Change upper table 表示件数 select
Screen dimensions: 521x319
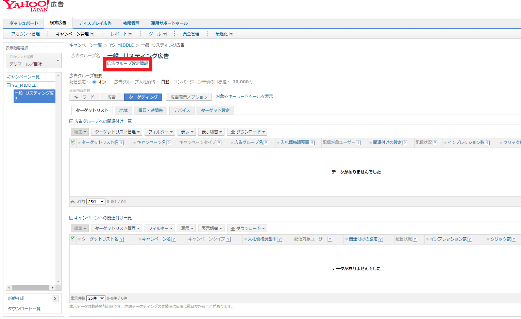[96, 202]
